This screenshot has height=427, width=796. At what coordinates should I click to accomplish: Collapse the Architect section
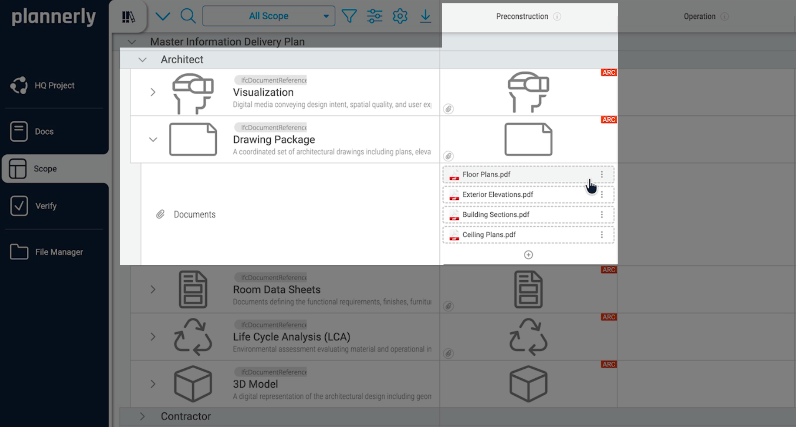pyautogui.click(x=142, y=60)
